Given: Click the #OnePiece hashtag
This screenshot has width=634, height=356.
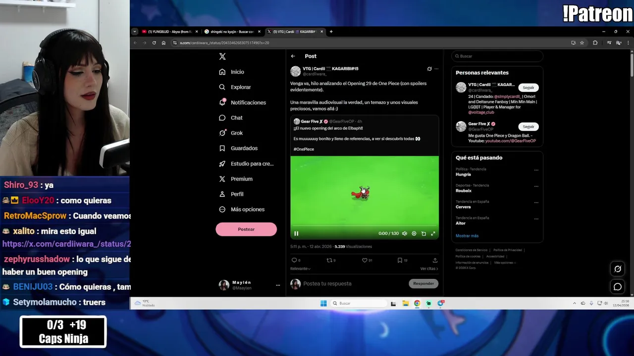Looking at the screenshot, I should [x=304, y=149].
